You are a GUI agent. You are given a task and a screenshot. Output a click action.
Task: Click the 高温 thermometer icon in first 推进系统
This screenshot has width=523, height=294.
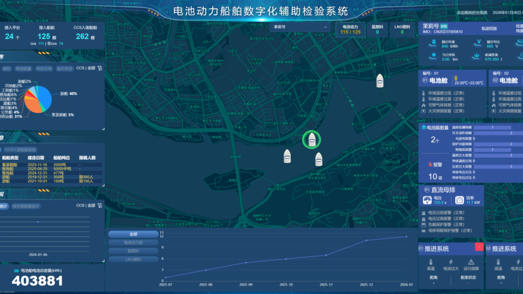[430, 262]
